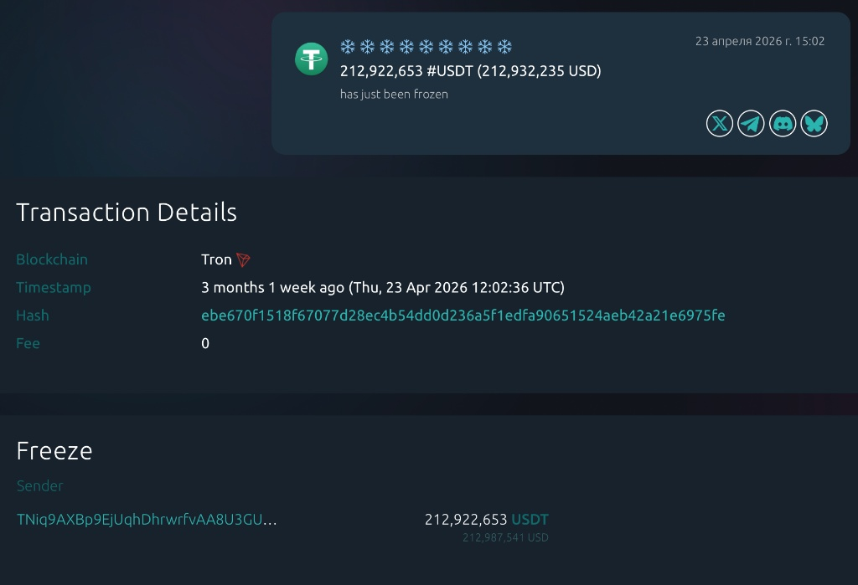The width and height of the screenshot is (858, 585).
Task: Select the alert date 23 апреля 2026 г. 15:02
Action: tap(759, 41)
